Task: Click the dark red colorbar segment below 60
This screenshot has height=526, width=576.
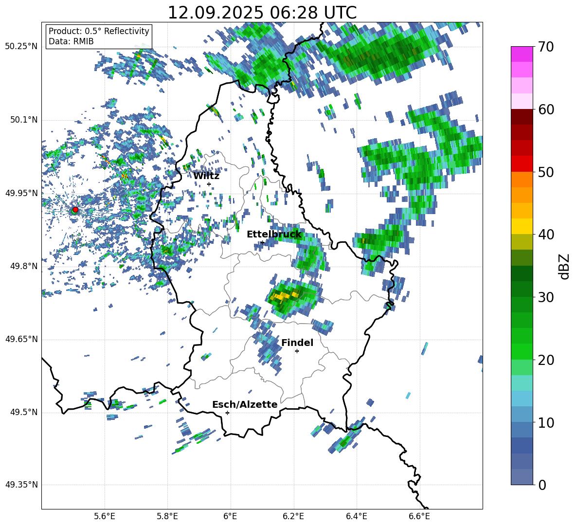Action: click(522, 117)
